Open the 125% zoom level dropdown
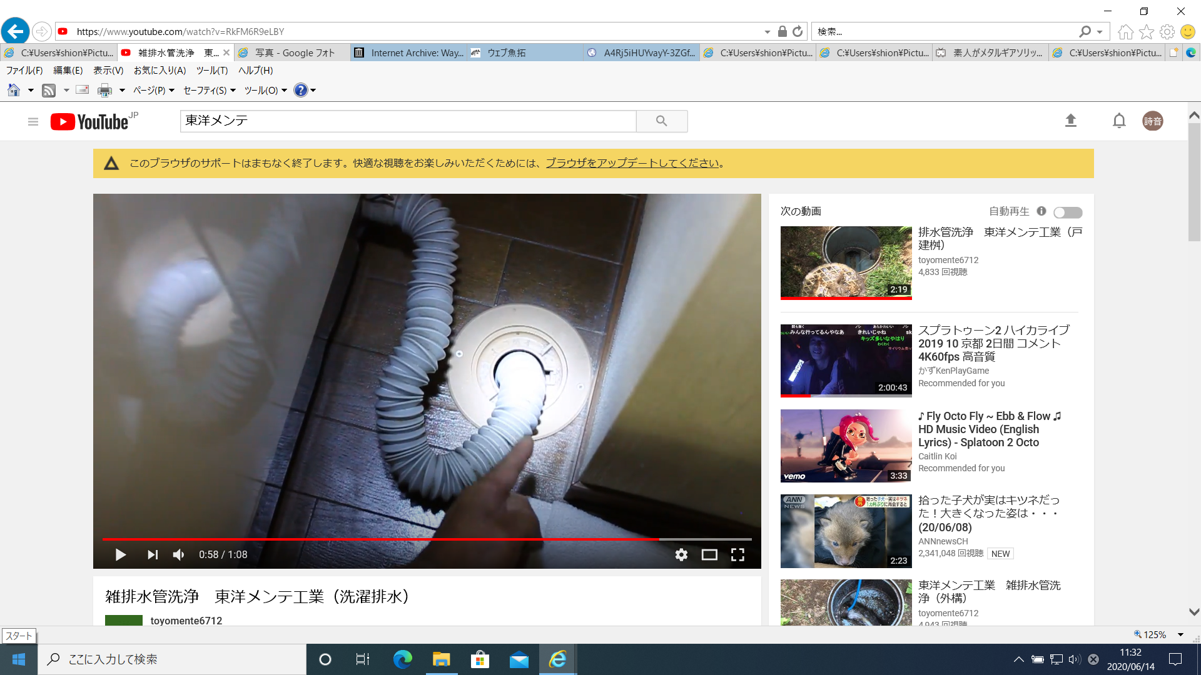The height and width of the screenshot is (675, 1201). point(1180,635)
